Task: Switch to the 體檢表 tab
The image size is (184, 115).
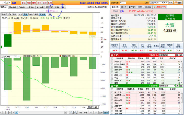Action: click(124, 7)
